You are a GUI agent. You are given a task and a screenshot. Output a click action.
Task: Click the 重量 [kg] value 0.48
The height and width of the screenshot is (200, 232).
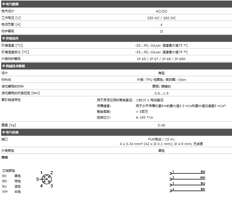click(161, 125)
